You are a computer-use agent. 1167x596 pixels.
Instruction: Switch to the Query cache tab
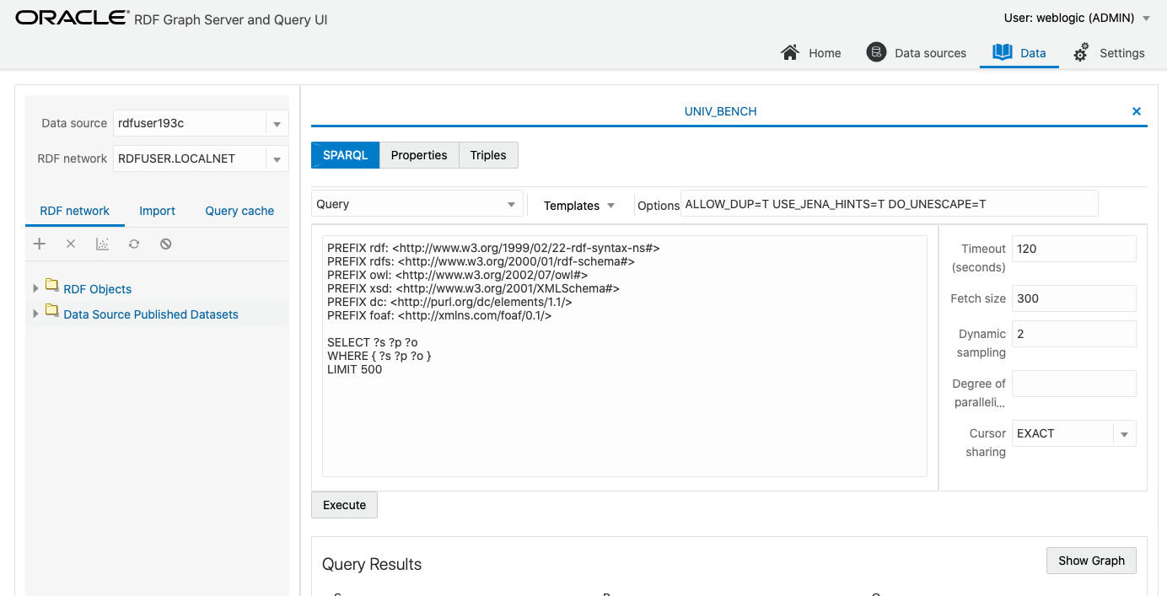[x=239, y=211]
